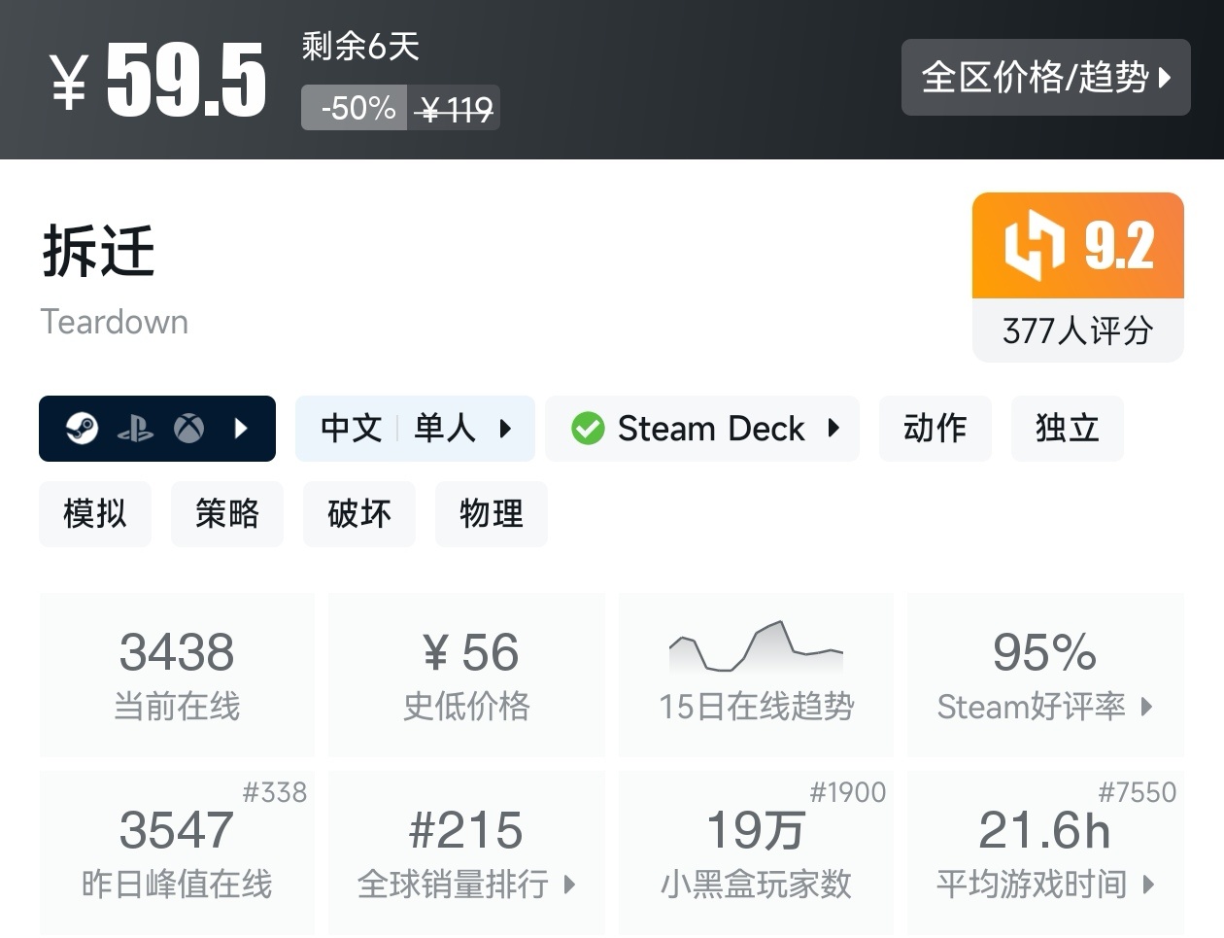This screenshot has height=938, width=1224.
Task: Open 平均游戏时间 21.6h details
Action: click(1045, 852)
